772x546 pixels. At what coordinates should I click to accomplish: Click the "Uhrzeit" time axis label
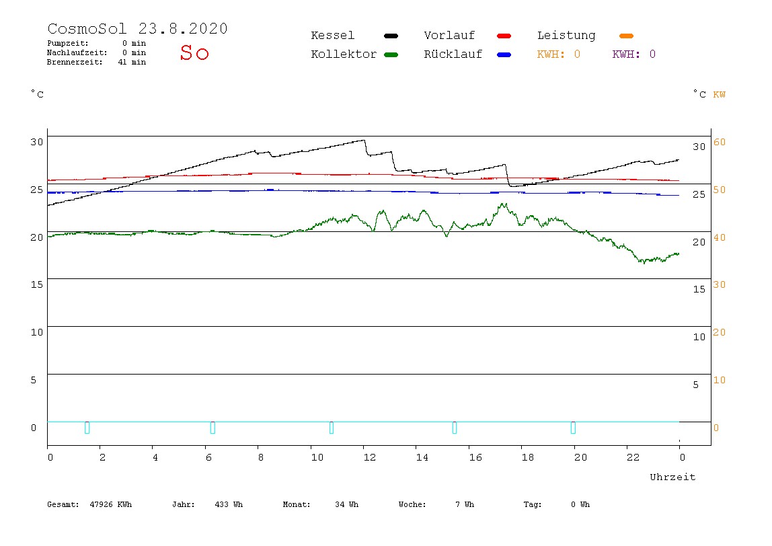point(672,477)
